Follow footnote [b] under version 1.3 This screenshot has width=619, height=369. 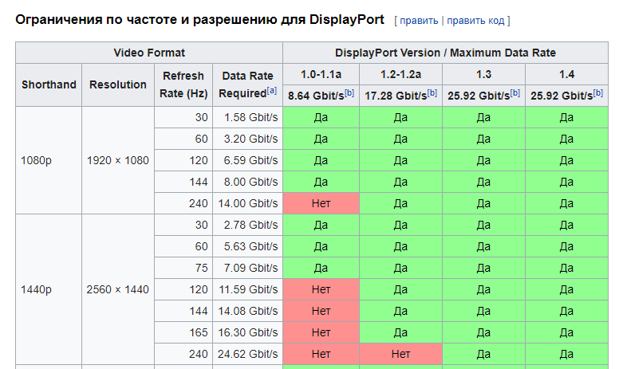coord(515,92)
